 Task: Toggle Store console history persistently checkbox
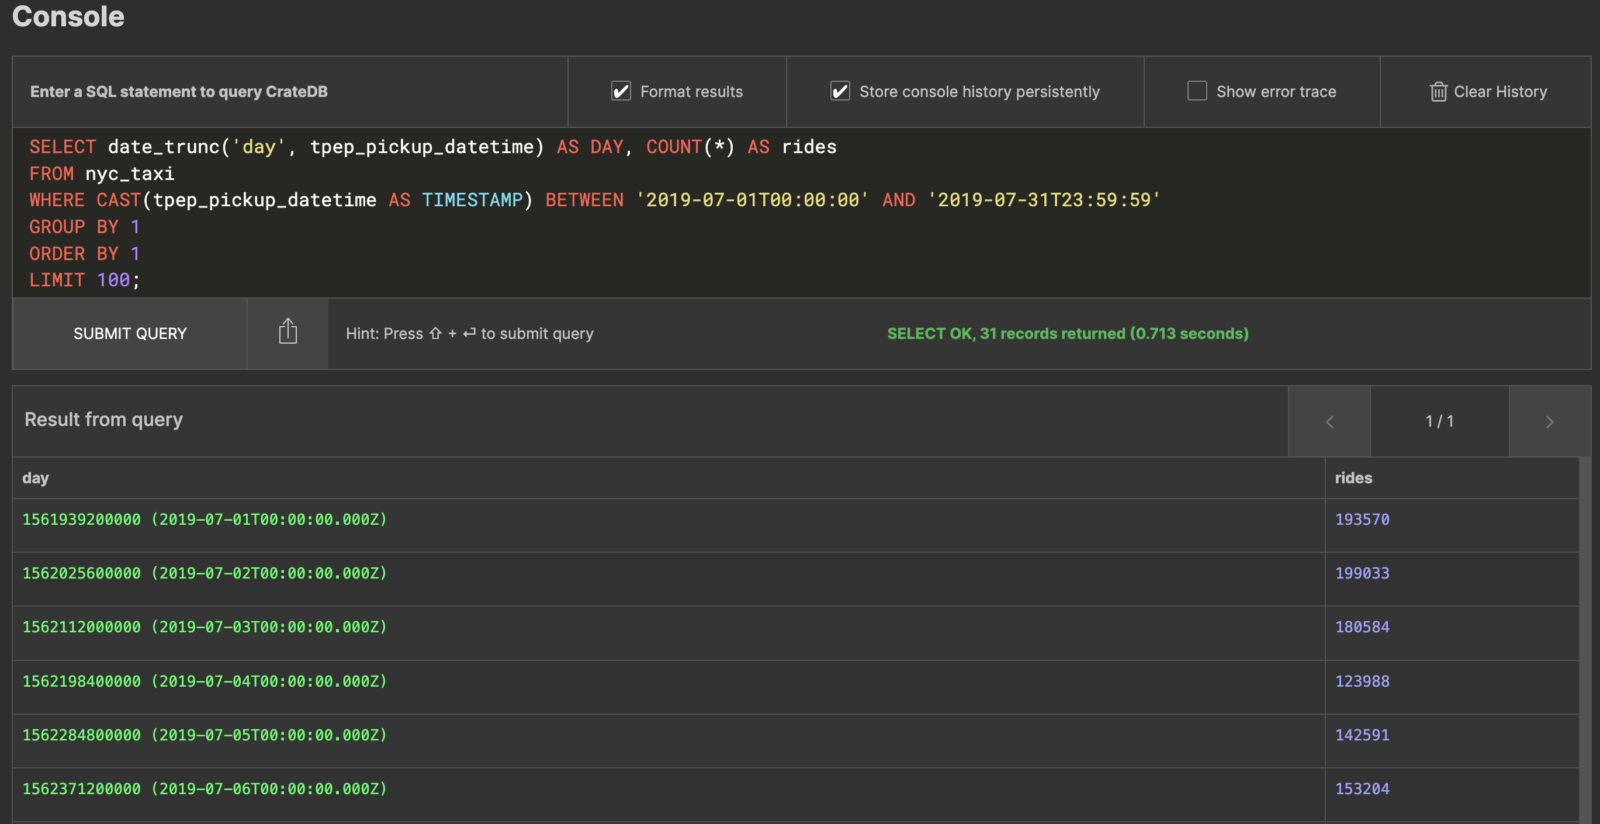[x=840, y=91]
